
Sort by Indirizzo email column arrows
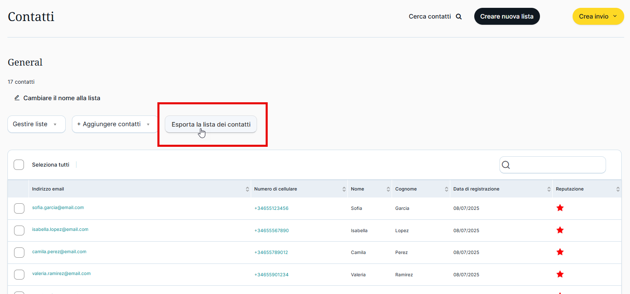click(x=247, y=189)
